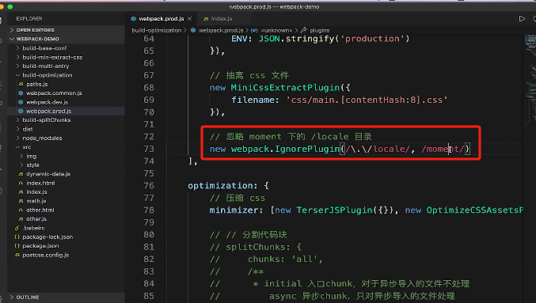Click the JS icon beside postcss.config.js
Viewport: 536px width, 303px height.
(17, 255)
